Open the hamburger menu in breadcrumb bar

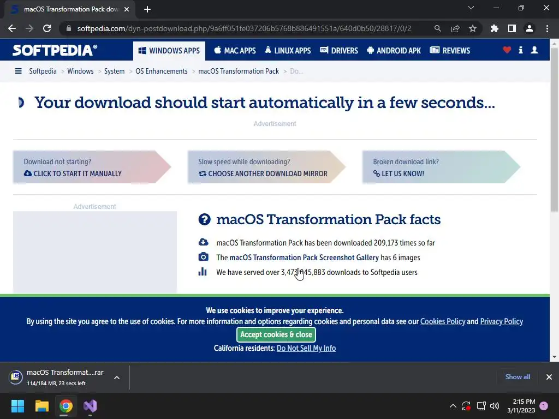(18, 71)
